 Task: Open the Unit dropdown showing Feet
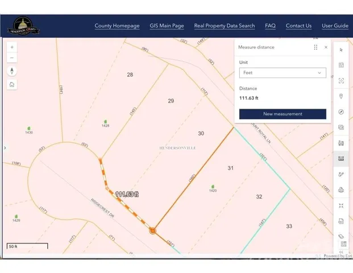[283, 73]
